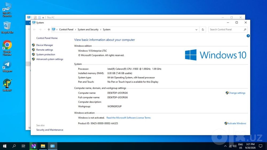Click the Back arrow in System window
Viewport: 267px width, 150px height.
pos(34,30)
